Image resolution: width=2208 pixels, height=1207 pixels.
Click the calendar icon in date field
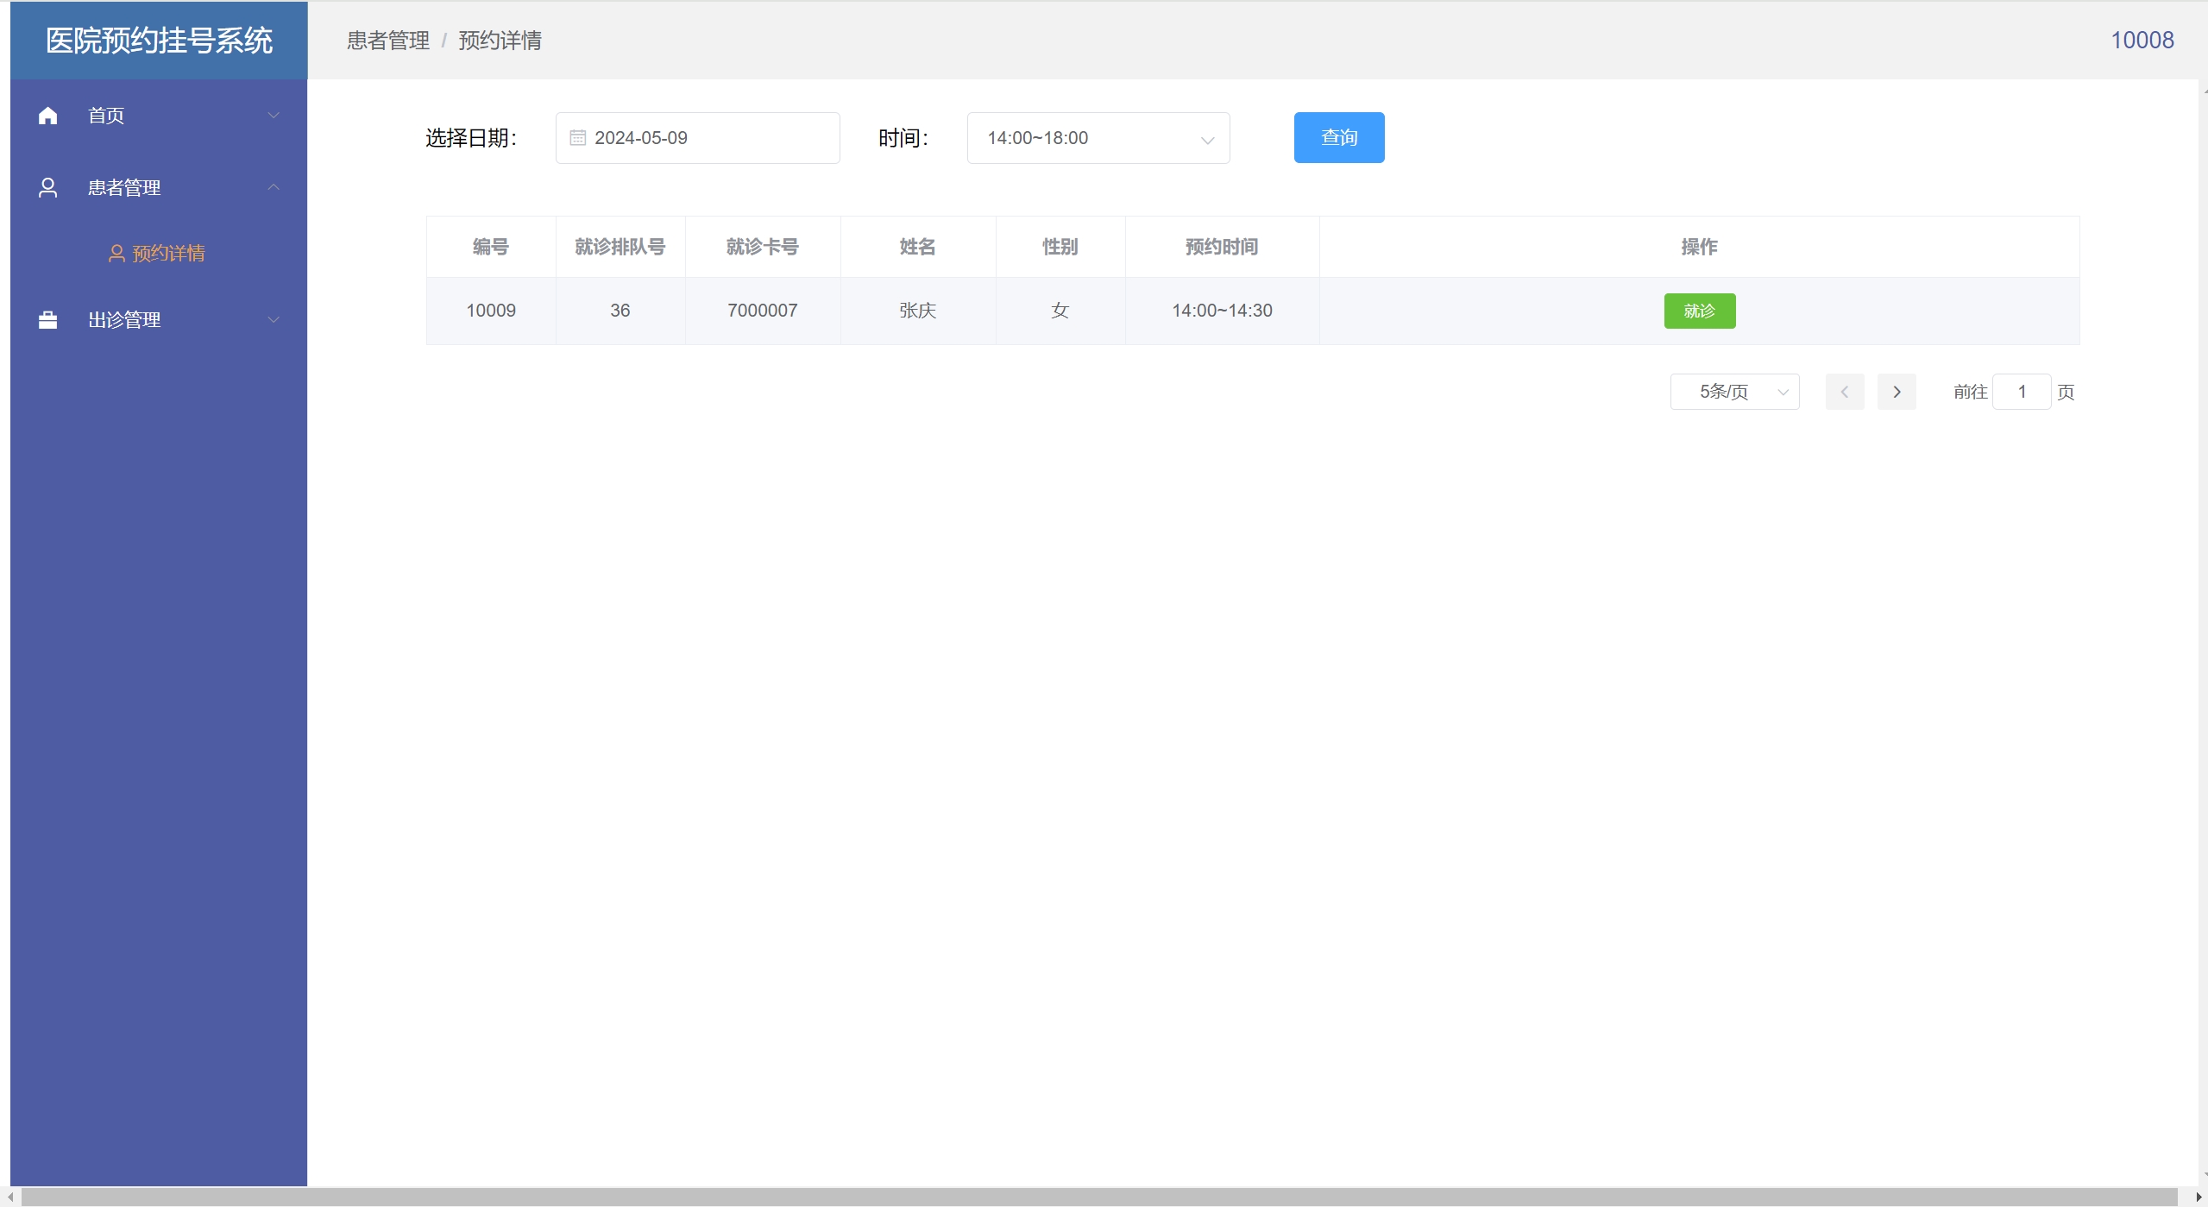[577, 138]
